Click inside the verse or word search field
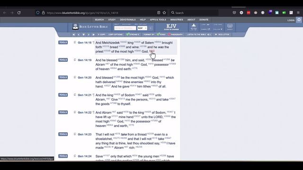303x170 pixels. point(125,28)
